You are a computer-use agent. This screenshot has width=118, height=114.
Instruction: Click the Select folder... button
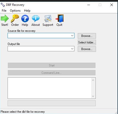point(87,42)
